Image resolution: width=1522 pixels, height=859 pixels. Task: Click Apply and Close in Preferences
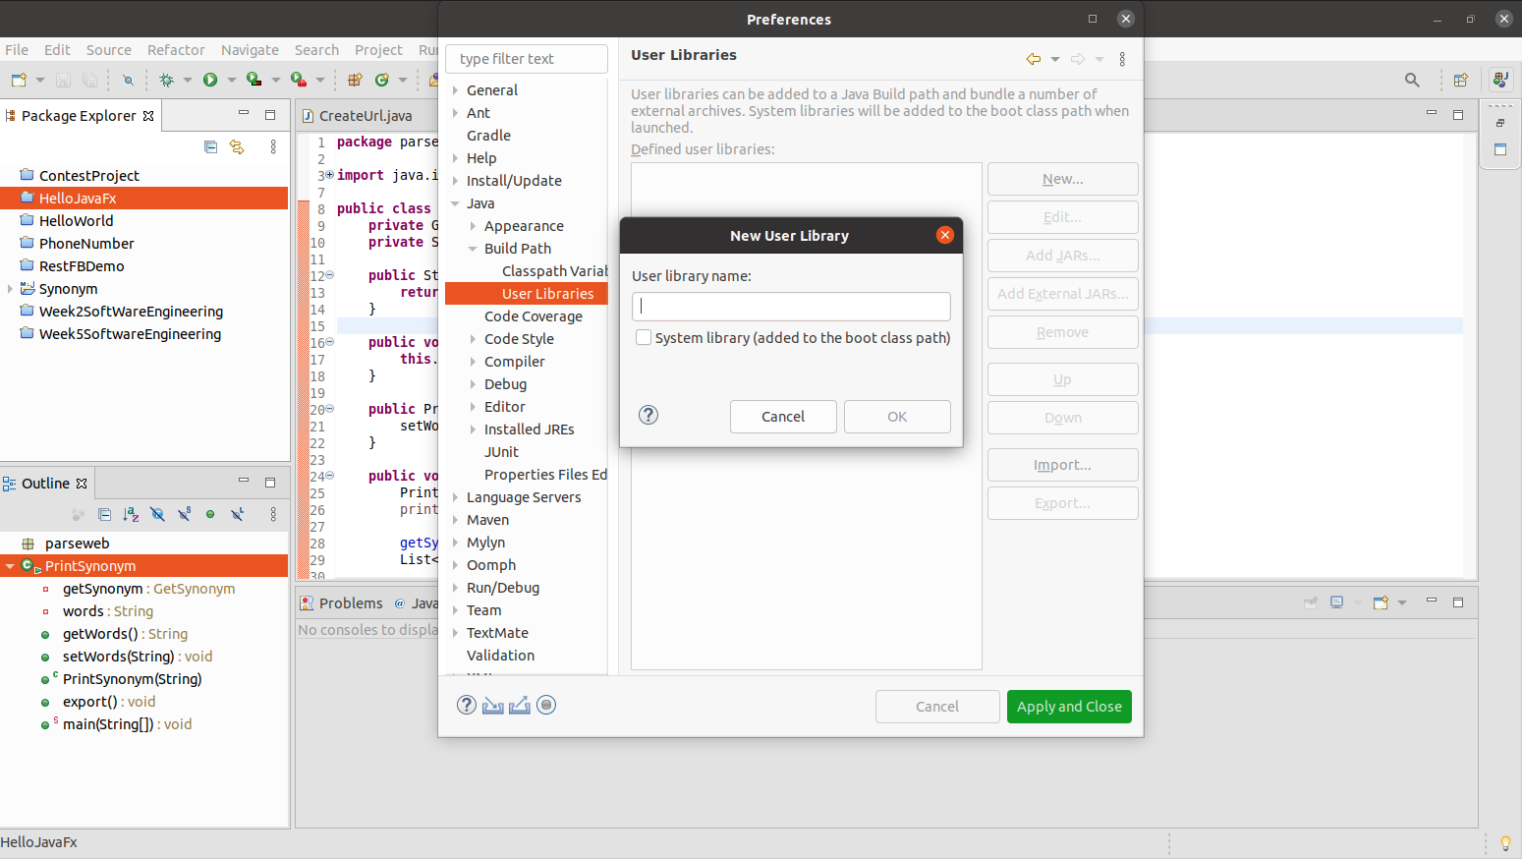(1069, 706)
